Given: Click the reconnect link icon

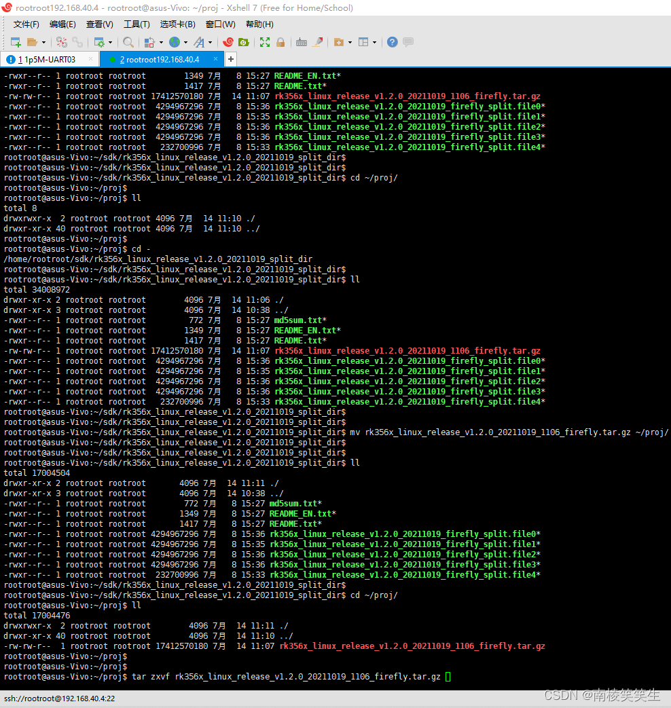Looking at the screenshot, I should [x=77, y=43].
